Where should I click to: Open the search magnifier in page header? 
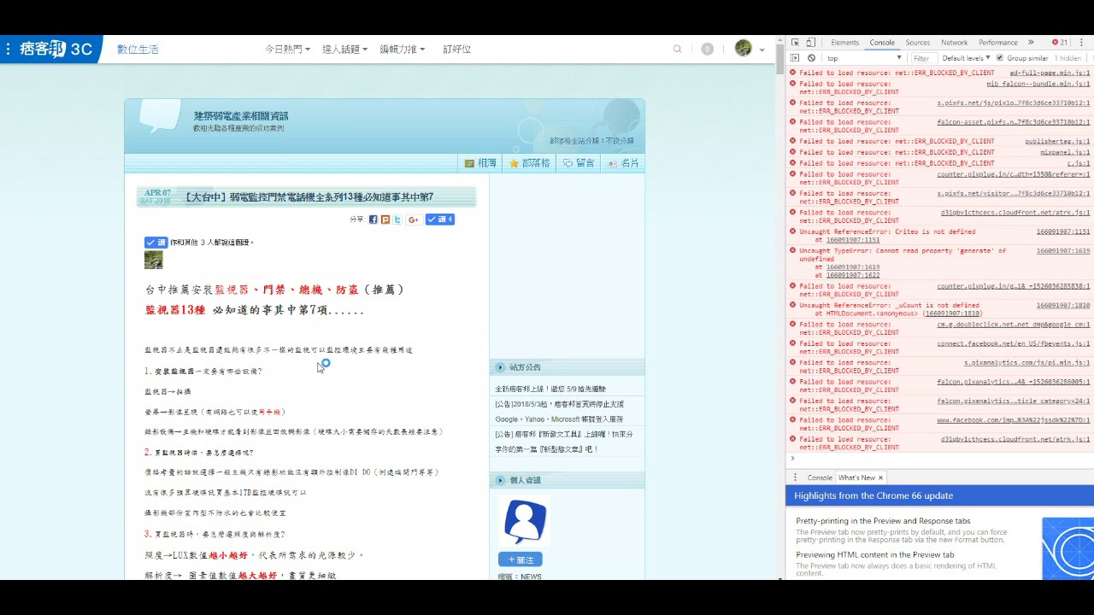coord(678,50)
